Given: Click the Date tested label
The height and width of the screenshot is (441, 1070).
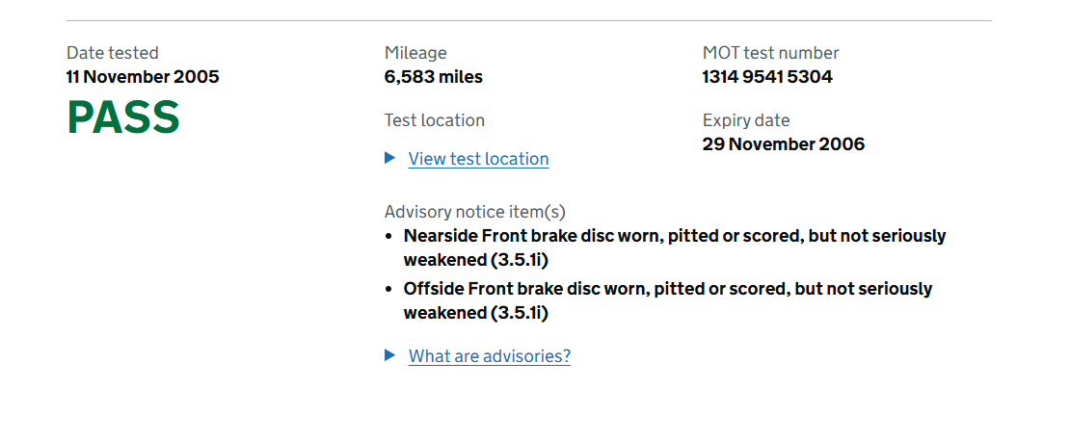Looking at the screenshot, I should (x=113, y=53).
